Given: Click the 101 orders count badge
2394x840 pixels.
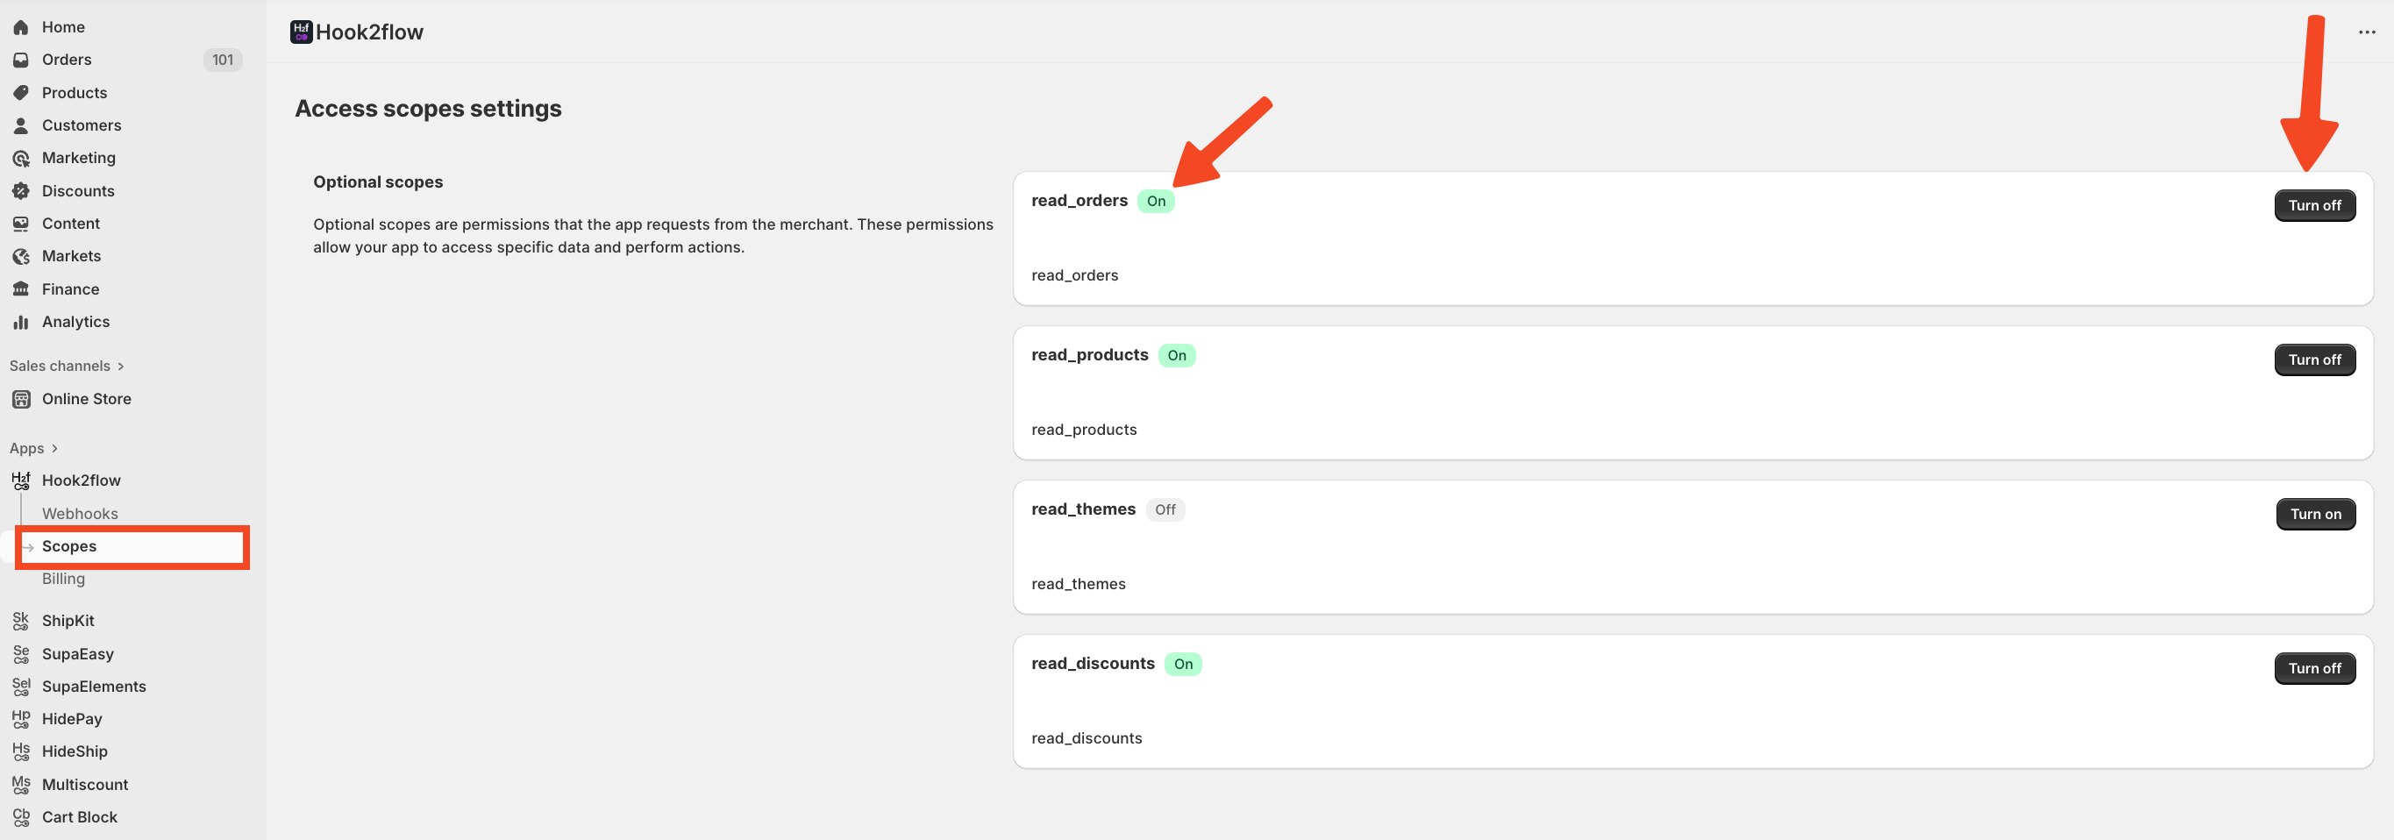Looking at the screenshot, I should click(x=222, y=61).
